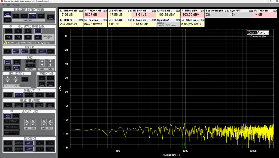Image resolution: width=279 pixels, height=158 pixels.
Task: Select the 96k sample rate
Action: (24, 16)
